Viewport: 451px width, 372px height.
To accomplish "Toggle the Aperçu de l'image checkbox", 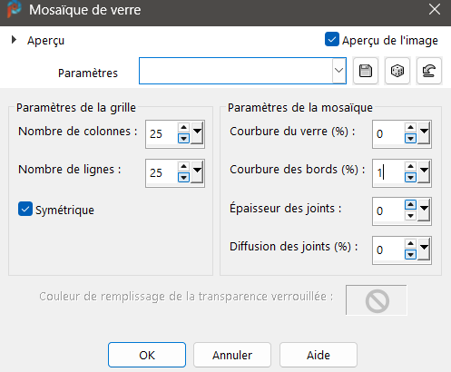I will 332,40.
